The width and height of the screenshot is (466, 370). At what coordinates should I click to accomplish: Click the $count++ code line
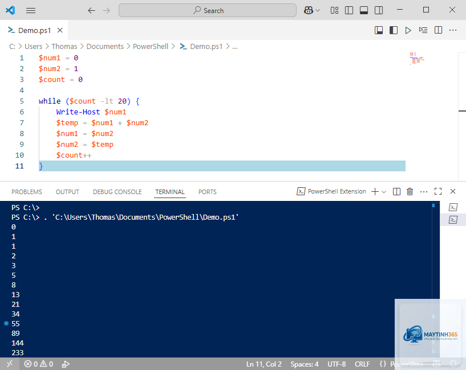coord(74,155)
